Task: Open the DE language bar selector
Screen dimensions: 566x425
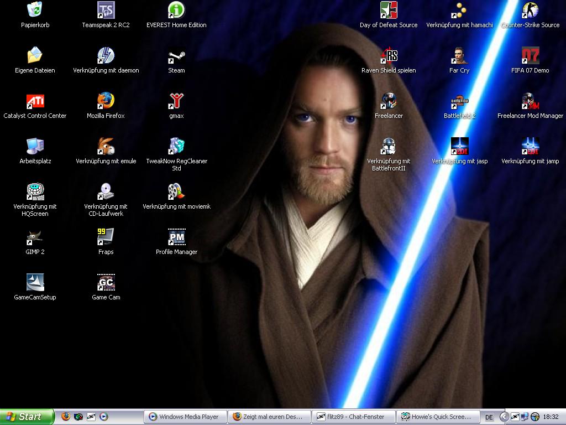Action: coord(489,417)
